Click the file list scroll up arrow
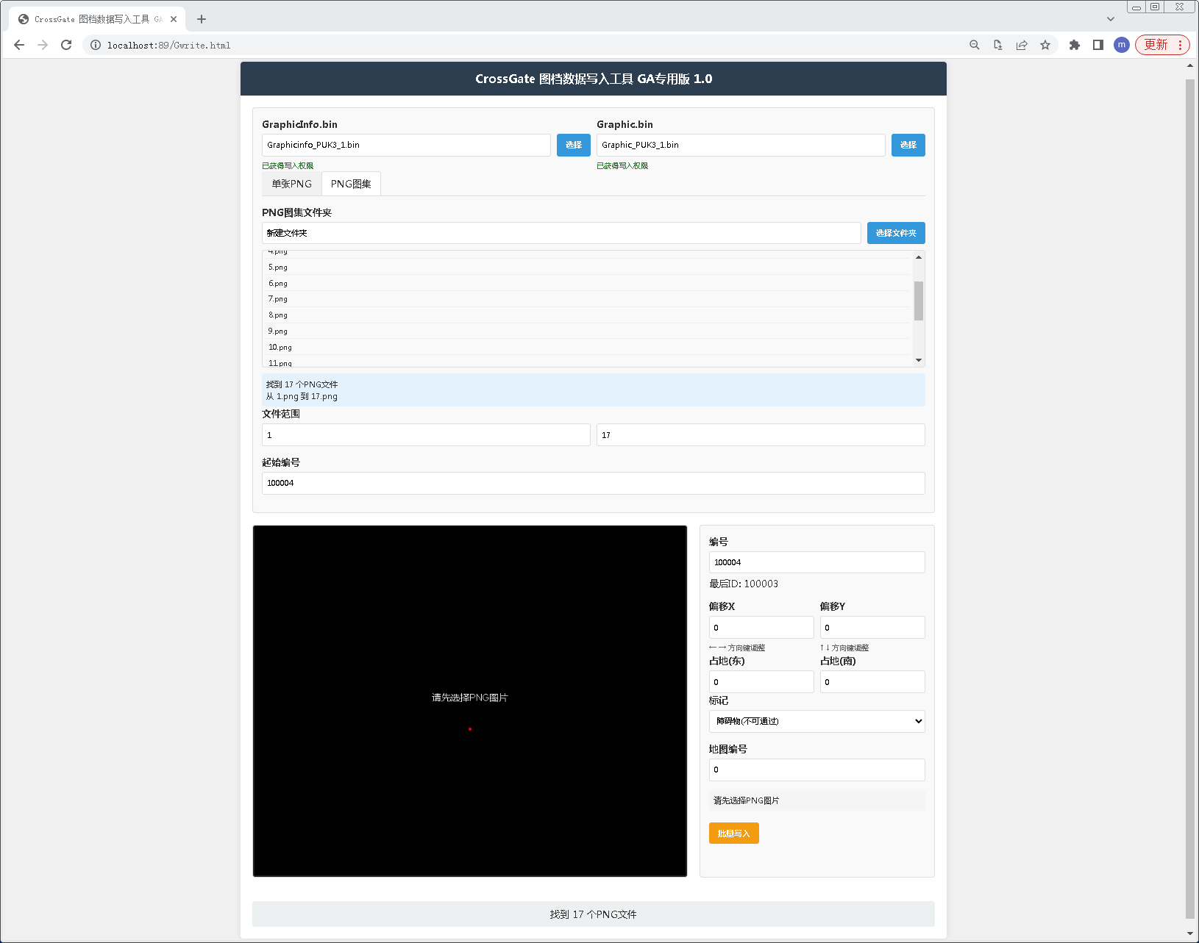 click(x=919, y=257)
